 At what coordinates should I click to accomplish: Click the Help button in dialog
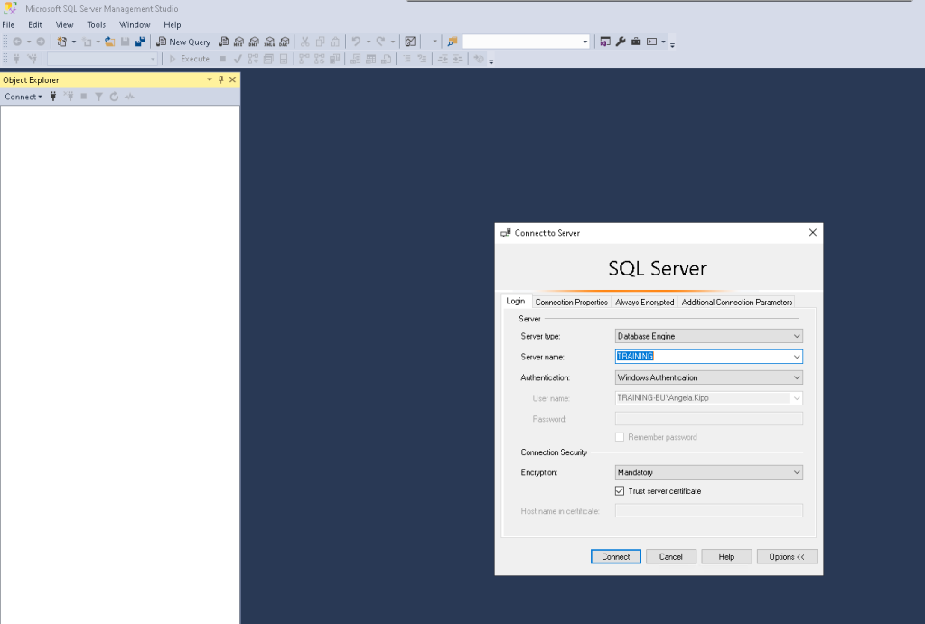pyautogui.click(x=726, y=557)
